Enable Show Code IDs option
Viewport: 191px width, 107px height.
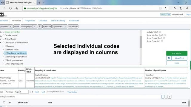click(x=162, y=41)
